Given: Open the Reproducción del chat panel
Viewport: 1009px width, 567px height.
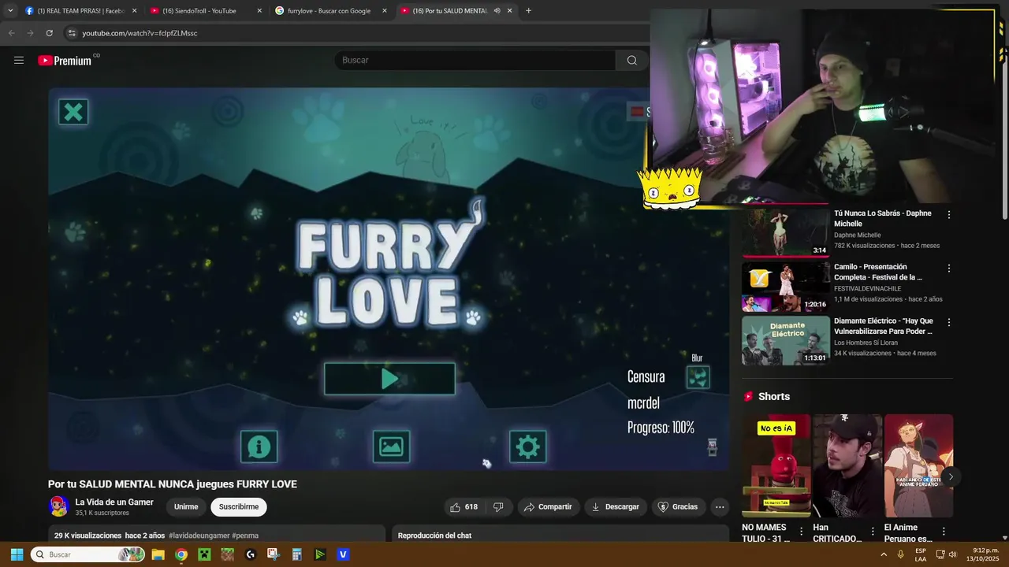Looking at the screenshot, I should point(560,535).
